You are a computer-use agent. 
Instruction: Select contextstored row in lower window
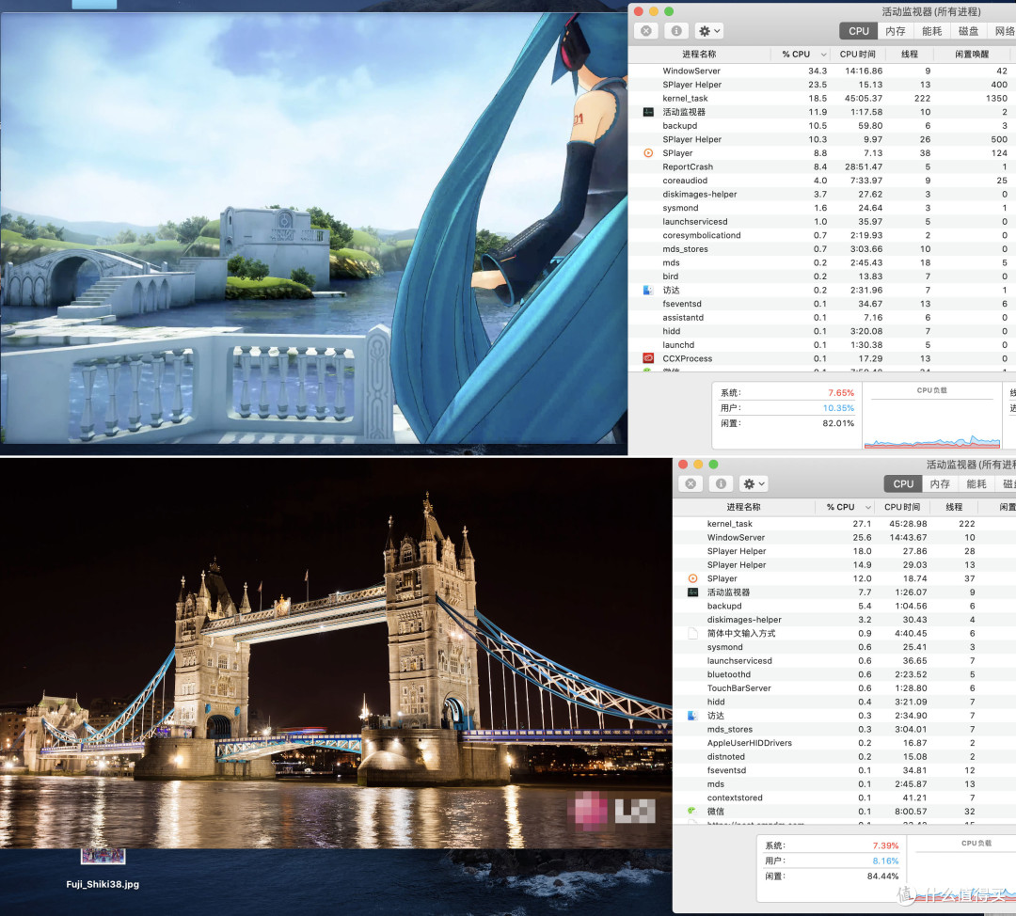844,798
